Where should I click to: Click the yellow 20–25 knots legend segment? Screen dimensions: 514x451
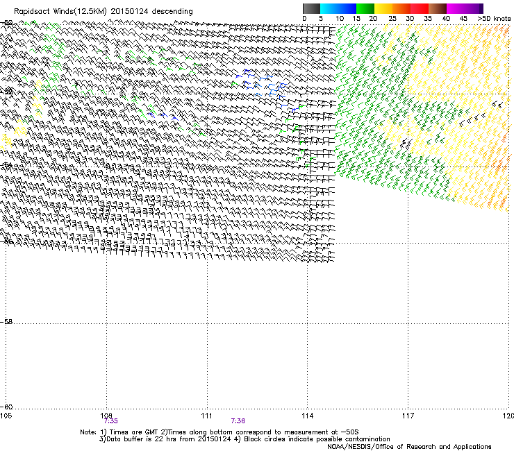pyautogui.click(x=383, y=8)
